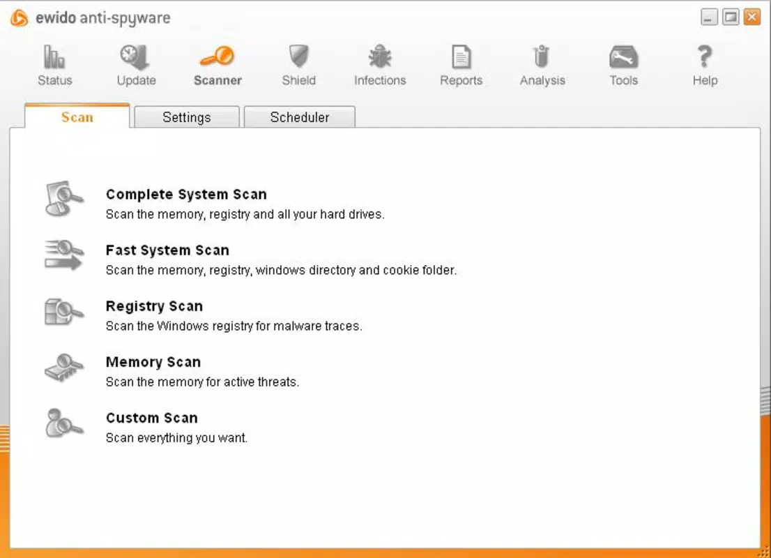Select the Scanner magnifier icon
This screenshot has height=558, width=771.
pyautogui.click(x=217, y=56)
